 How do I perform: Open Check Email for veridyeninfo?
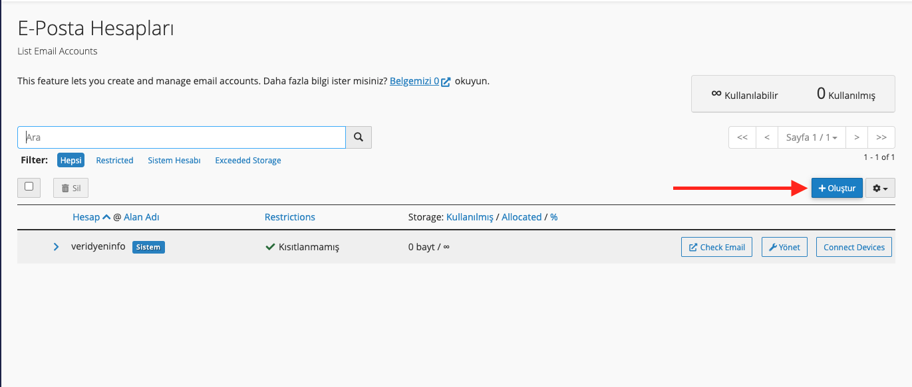point(716,247)
